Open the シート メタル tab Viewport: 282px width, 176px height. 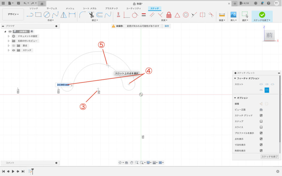coord(90,8)
